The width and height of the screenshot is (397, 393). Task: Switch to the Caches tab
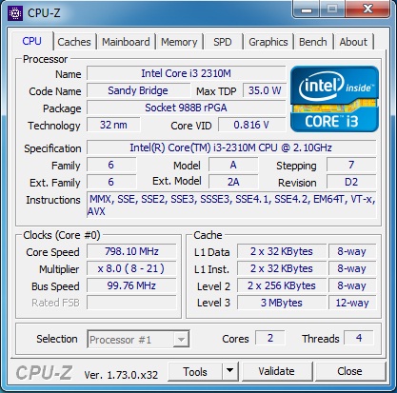click(x=74, y=42)
